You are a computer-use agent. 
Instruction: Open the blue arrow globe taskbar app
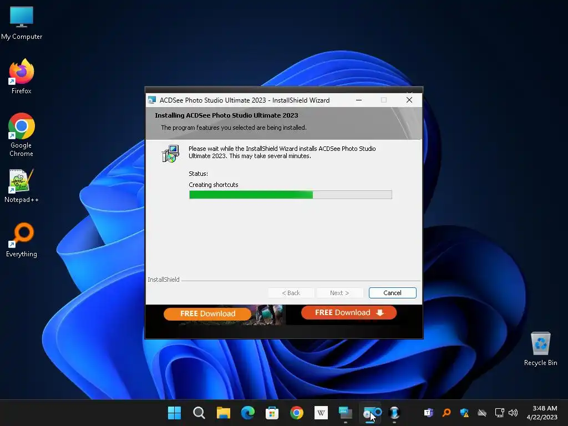(x=394, y=413)
